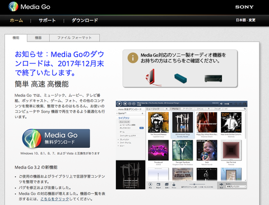Adjust the thumbnail size slider in bottom toolbar
Viewport: 269px width, 205px height.
197,184
